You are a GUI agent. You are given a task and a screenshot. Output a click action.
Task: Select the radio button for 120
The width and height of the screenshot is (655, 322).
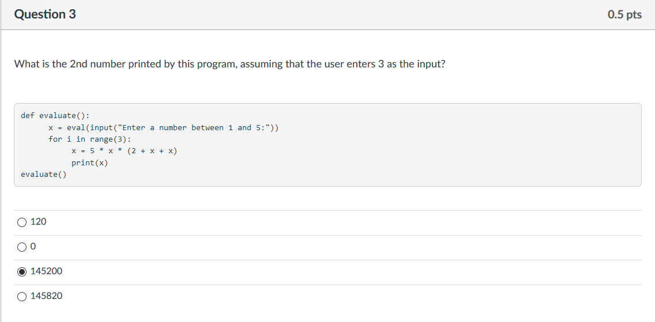coord(22,222)
